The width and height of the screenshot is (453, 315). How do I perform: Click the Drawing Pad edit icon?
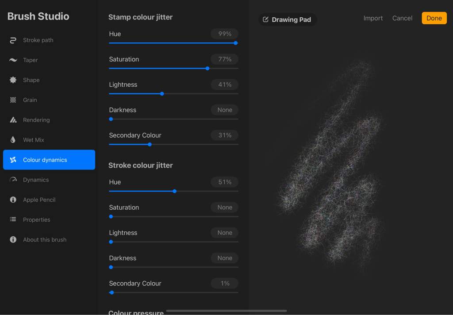(x=265, y=19)
